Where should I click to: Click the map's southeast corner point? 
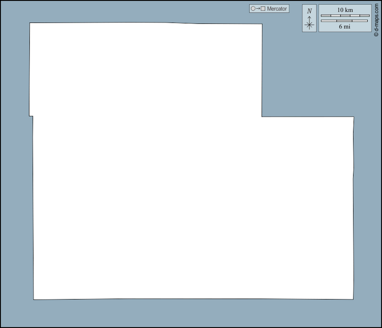click(x=353, y=299)
